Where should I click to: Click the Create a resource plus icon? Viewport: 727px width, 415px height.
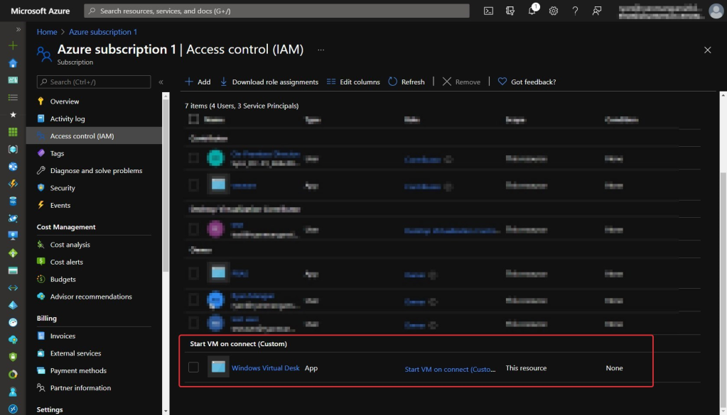13,45
